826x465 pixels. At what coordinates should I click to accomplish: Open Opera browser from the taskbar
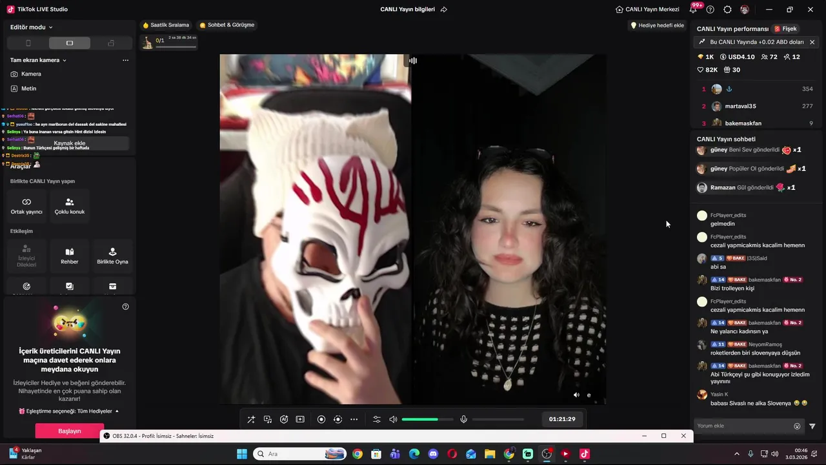click(452, 454)
